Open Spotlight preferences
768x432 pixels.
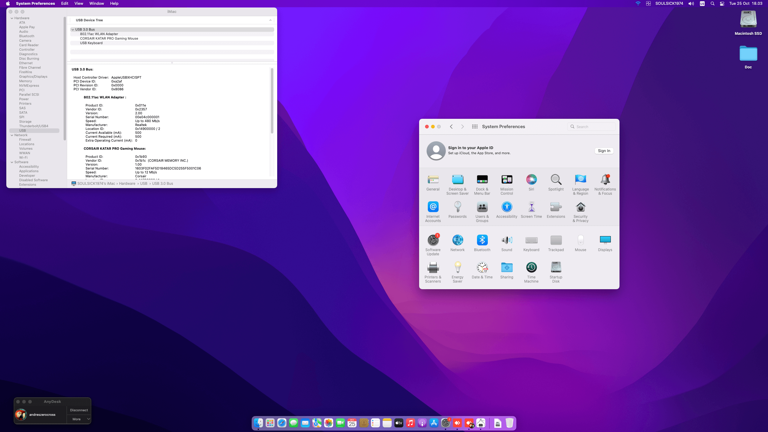[556, 182]
